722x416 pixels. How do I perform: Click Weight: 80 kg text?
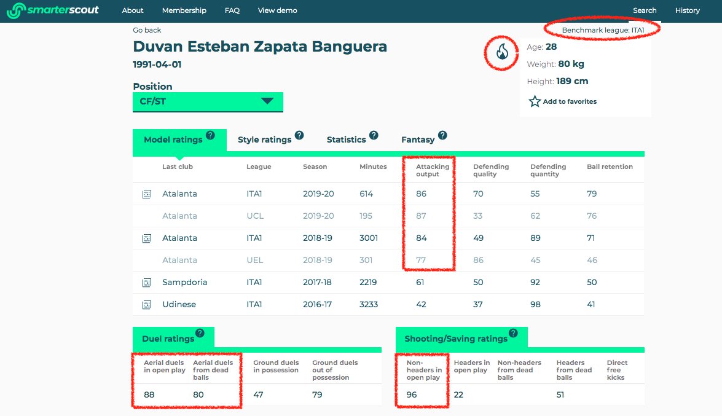tap(555, 64)
